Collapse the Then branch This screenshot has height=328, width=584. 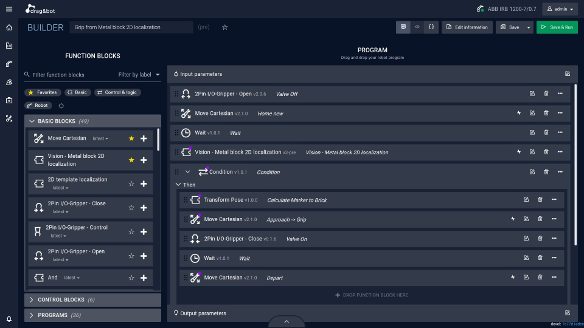pyautogui.click(x=178, y=185)
